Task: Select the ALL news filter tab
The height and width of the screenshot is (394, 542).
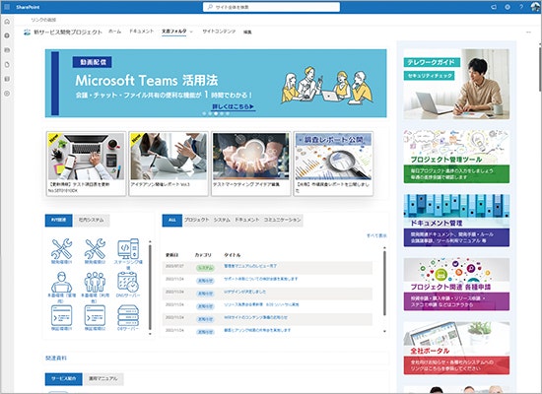Action: tap(172, 221)
